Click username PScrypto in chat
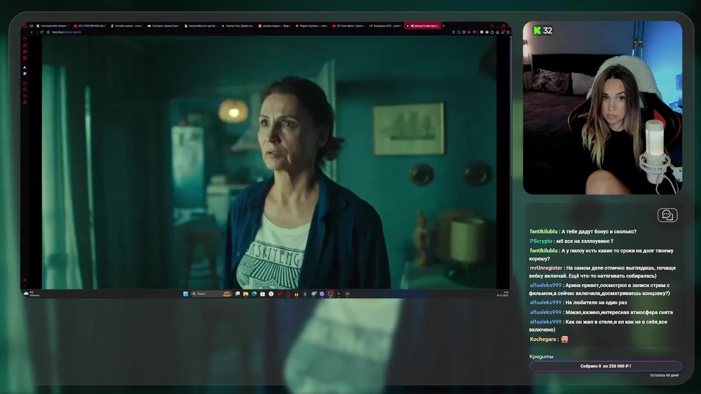701x394 pixels. point(541,241)
